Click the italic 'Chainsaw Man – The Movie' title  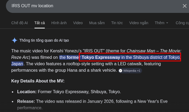(x=154, y=51)
